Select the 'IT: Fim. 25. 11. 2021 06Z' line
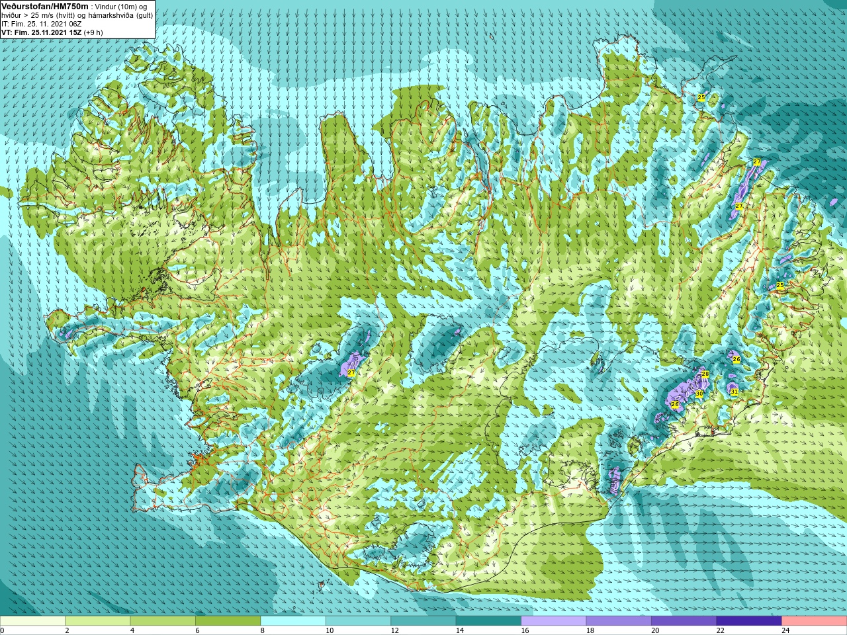Screen dimensions: 847x635 [42, 23]
